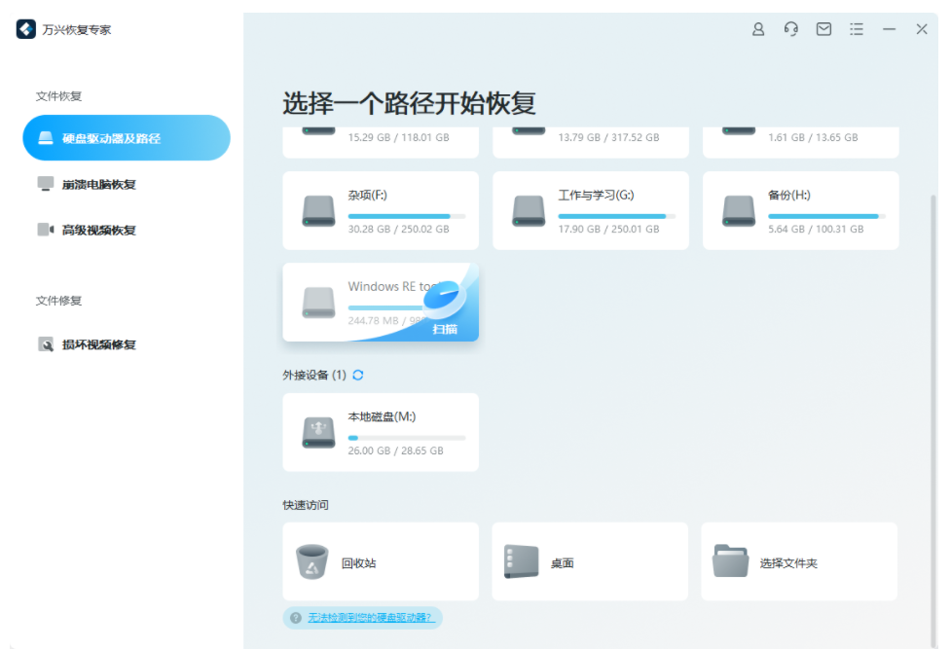951x649 pixels.
Task: Click the user account icon
Action: point(758,29)
